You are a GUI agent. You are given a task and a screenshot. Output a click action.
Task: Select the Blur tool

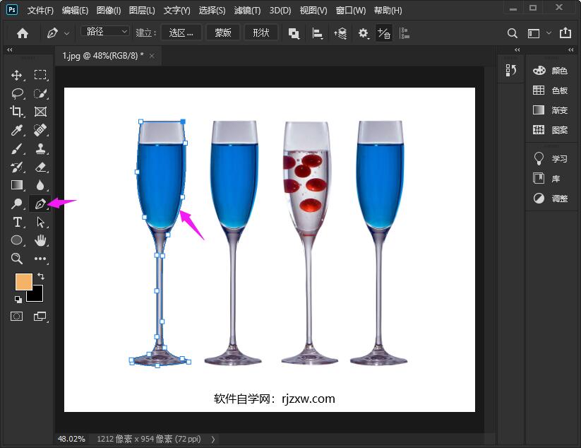[x=40, y=185]
